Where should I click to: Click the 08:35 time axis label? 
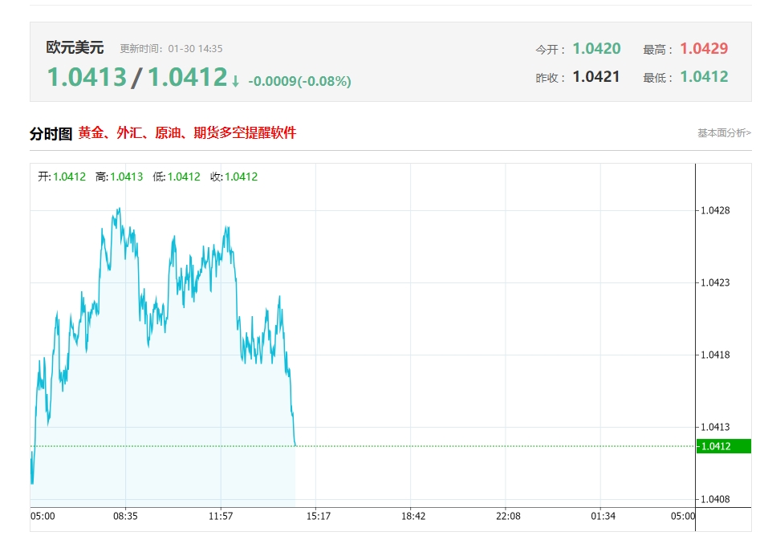coord(125,517)
